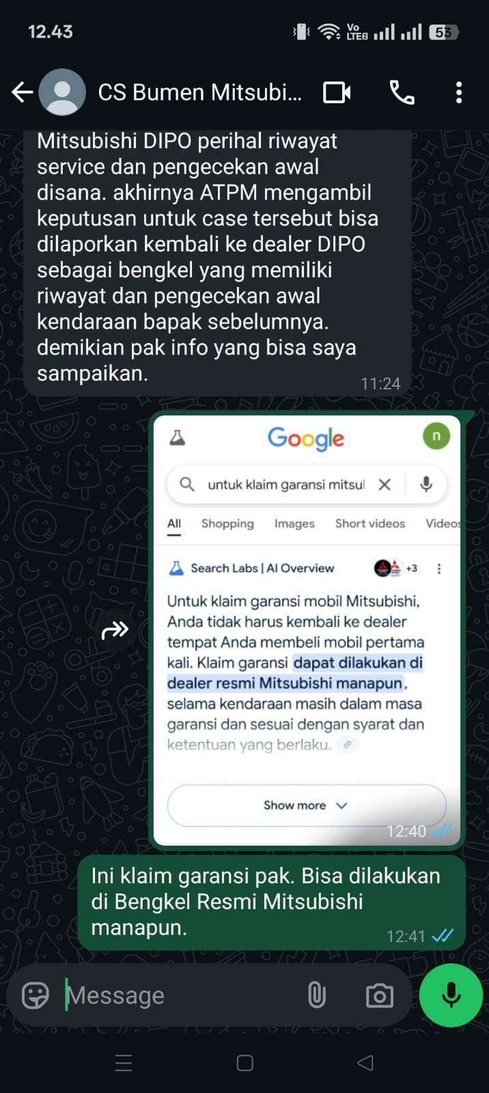The image size is (489, 1093).
Task: Open the CS Bumen Mitsubishi contact name
Action: 199,92
